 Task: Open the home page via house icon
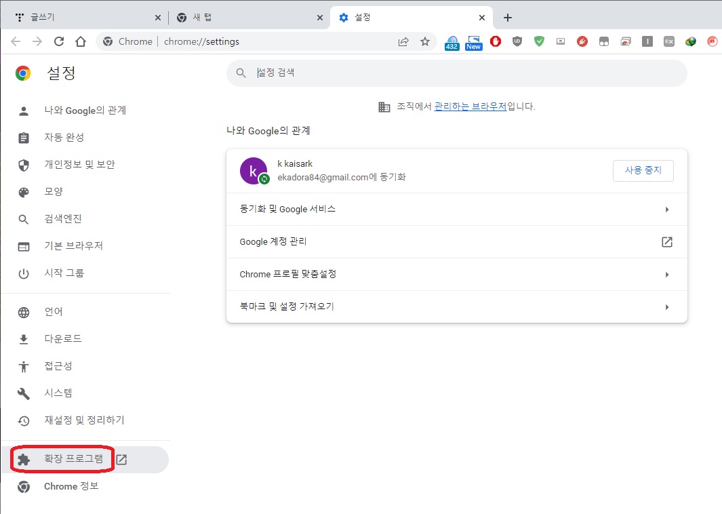pyautogui.click(x=81, y=41)
